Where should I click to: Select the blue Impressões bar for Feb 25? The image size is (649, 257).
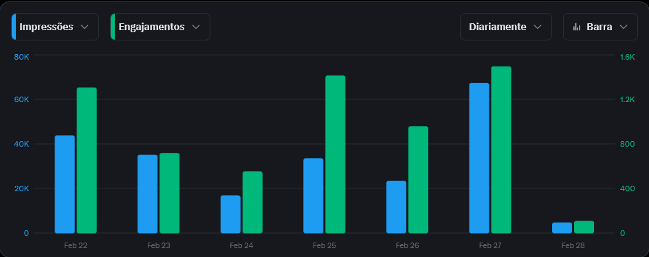(313, 196)
